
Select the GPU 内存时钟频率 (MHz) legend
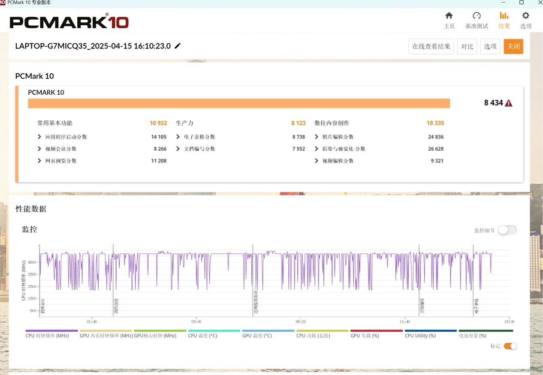pyautogui.click(x=106, y=333)
